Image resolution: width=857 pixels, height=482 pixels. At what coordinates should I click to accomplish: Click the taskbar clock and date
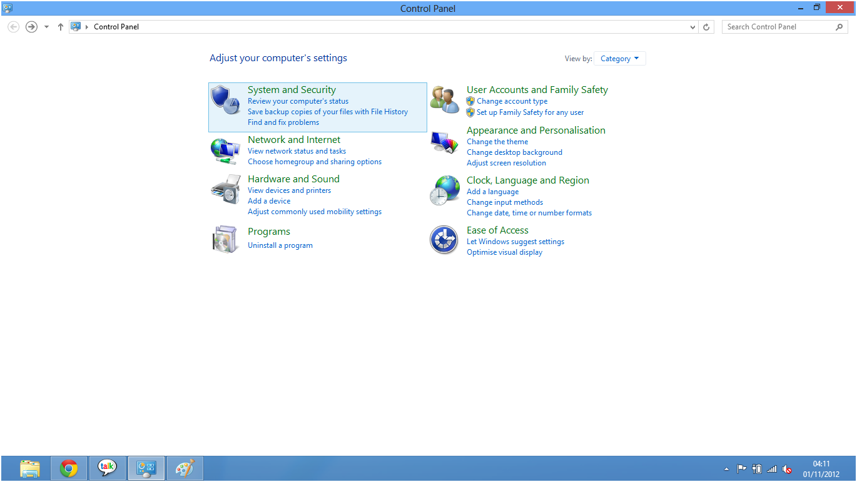pos(821,469)
